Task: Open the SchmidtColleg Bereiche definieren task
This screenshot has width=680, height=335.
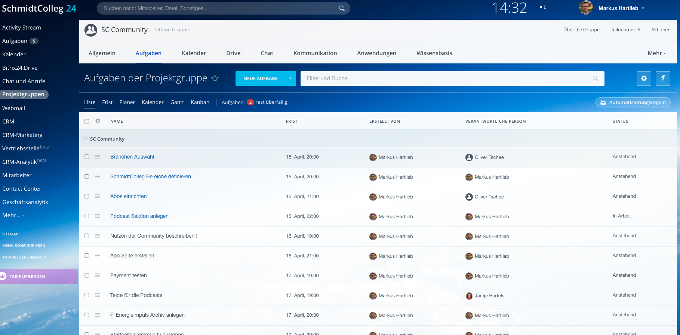Action: (150, 176)
